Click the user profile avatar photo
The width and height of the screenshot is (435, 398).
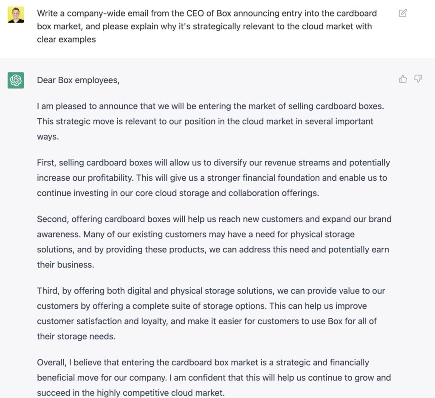tap(16, 15)
